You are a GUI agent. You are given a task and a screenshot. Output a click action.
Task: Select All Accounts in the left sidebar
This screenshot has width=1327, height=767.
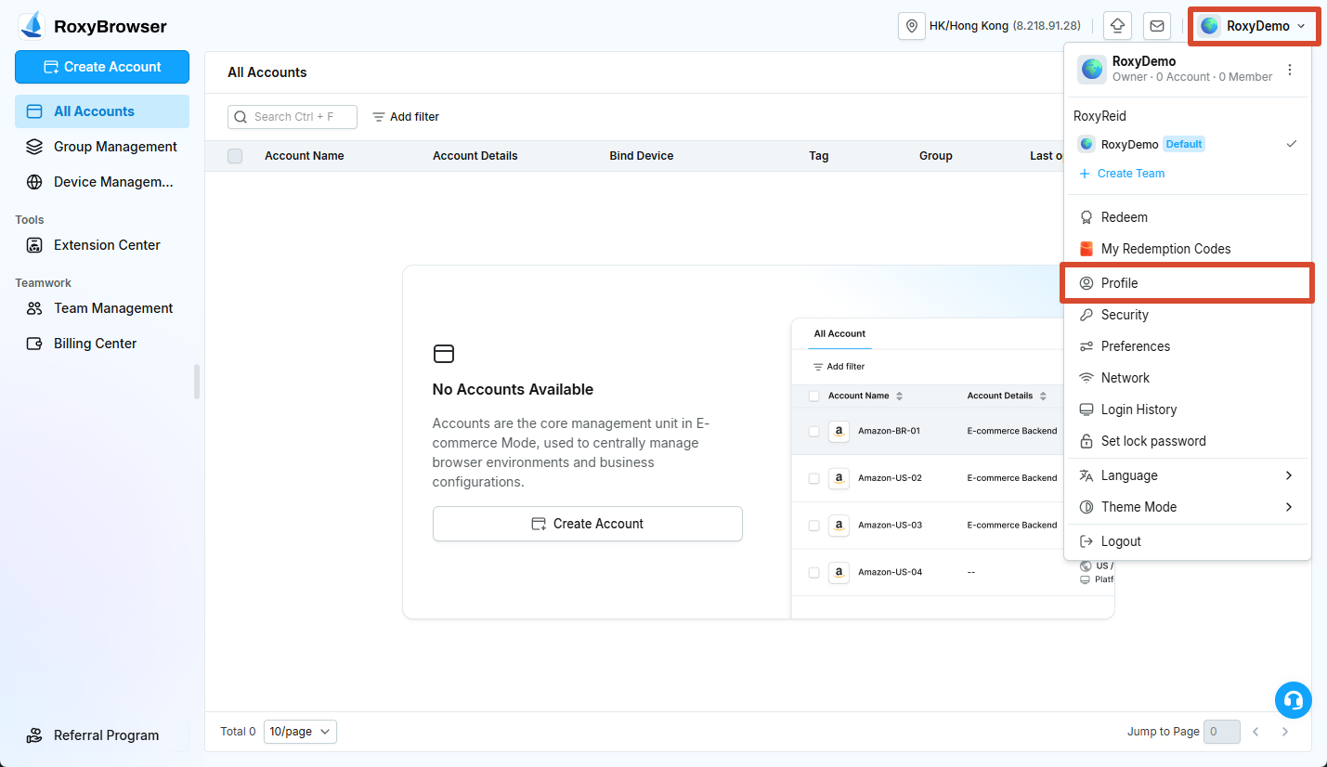102,111
